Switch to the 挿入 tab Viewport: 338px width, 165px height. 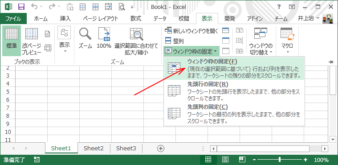click(x=65, y=19)
